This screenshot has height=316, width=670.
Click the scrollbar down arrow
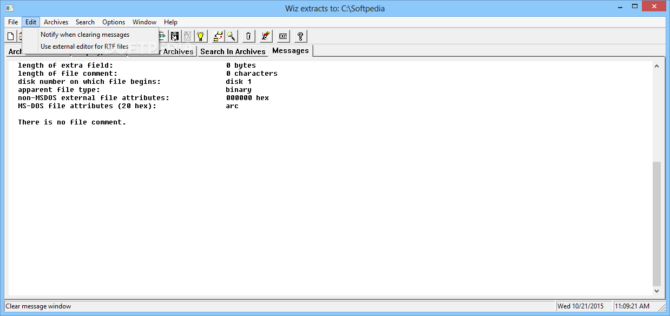pyautogui.click(x=656, y=291)
